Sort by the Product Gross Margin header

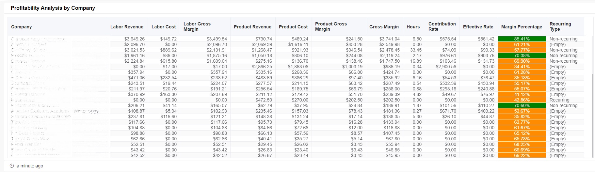pyautogui.click(x=331, y=26)
